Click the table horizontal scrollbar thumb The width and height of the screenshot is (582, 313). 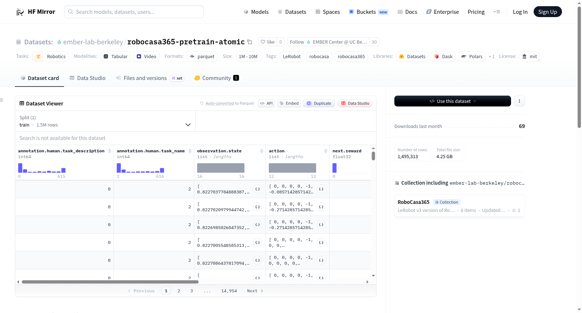point(110,282)
